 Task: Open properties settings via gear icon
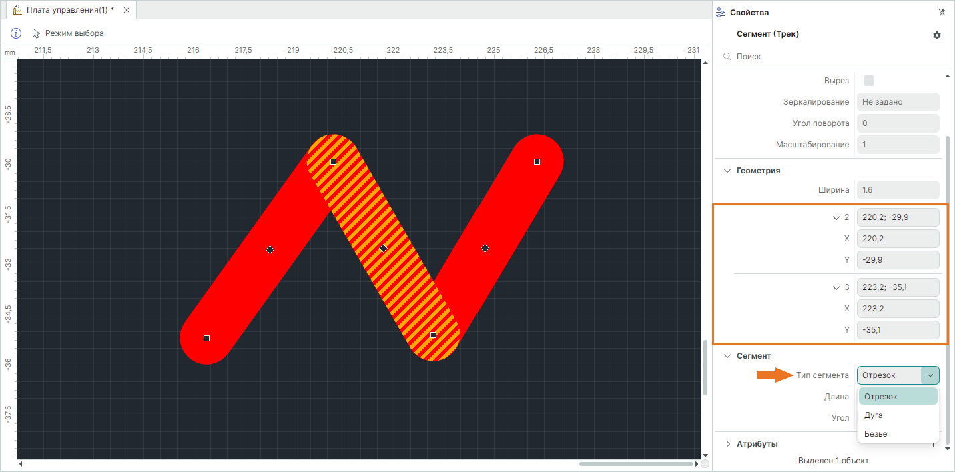[937, 35]
